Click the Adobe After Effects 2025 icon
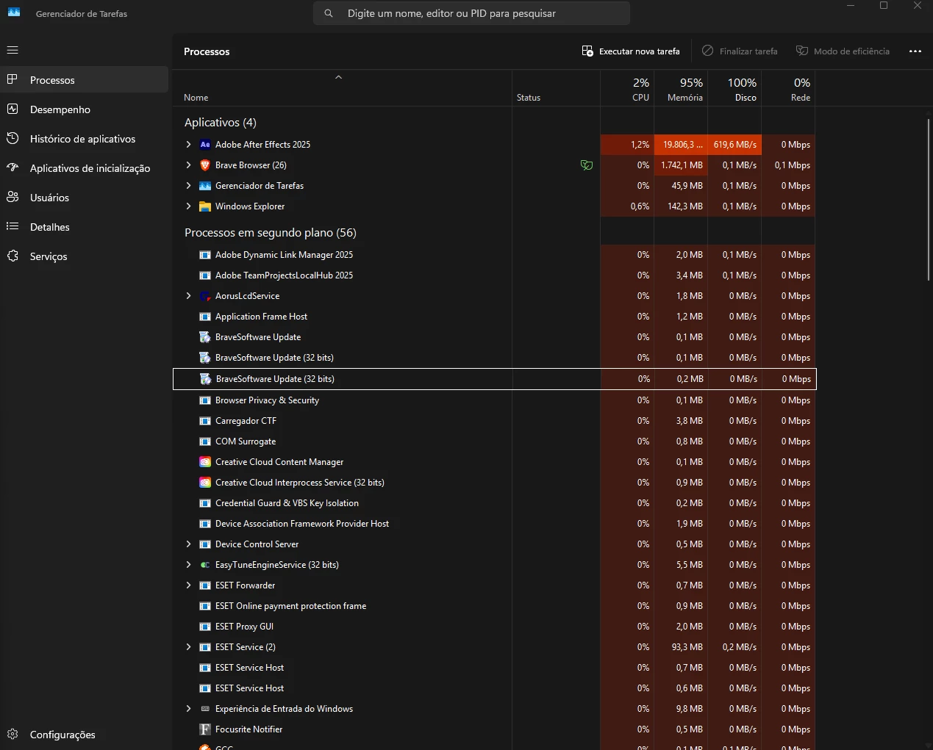Image resolution: width=933 pixels, height=750 pixels. (x=205, y=145)
